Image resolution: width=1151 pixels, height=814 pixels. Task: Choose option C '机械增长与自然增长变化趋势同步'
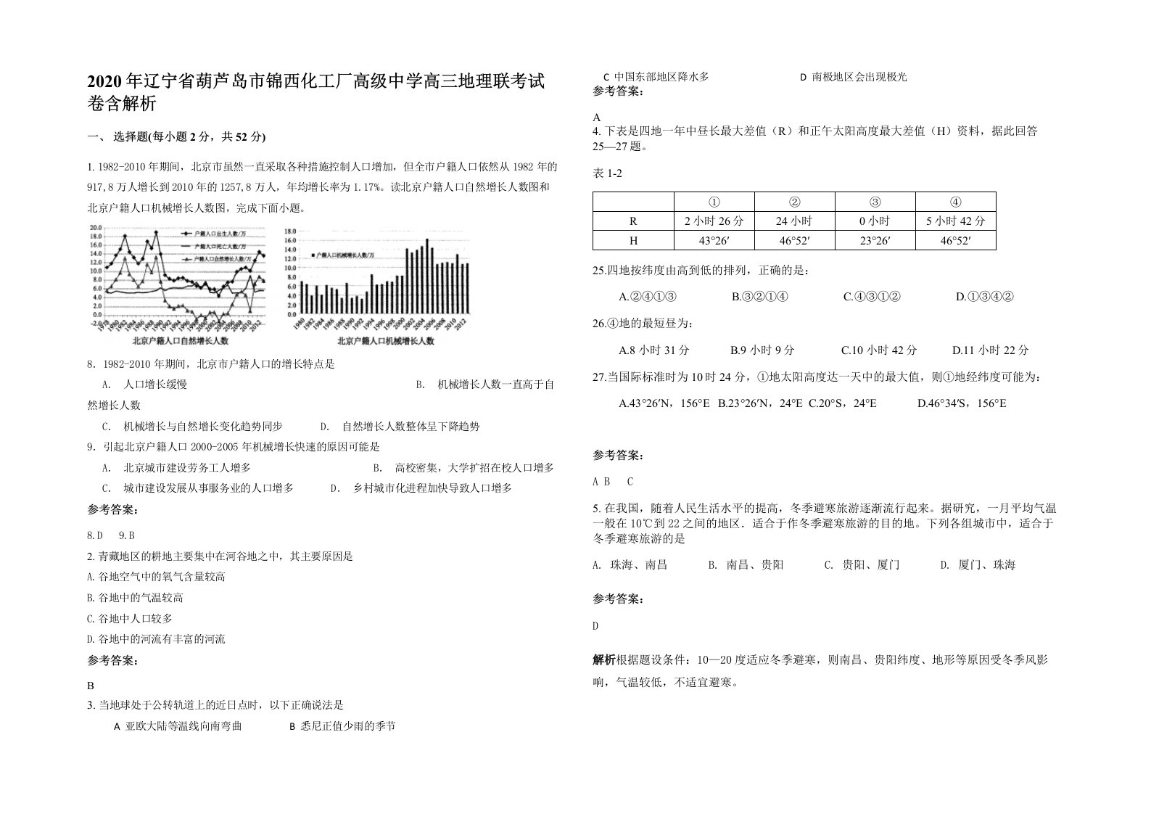click(x=192, y=427)
